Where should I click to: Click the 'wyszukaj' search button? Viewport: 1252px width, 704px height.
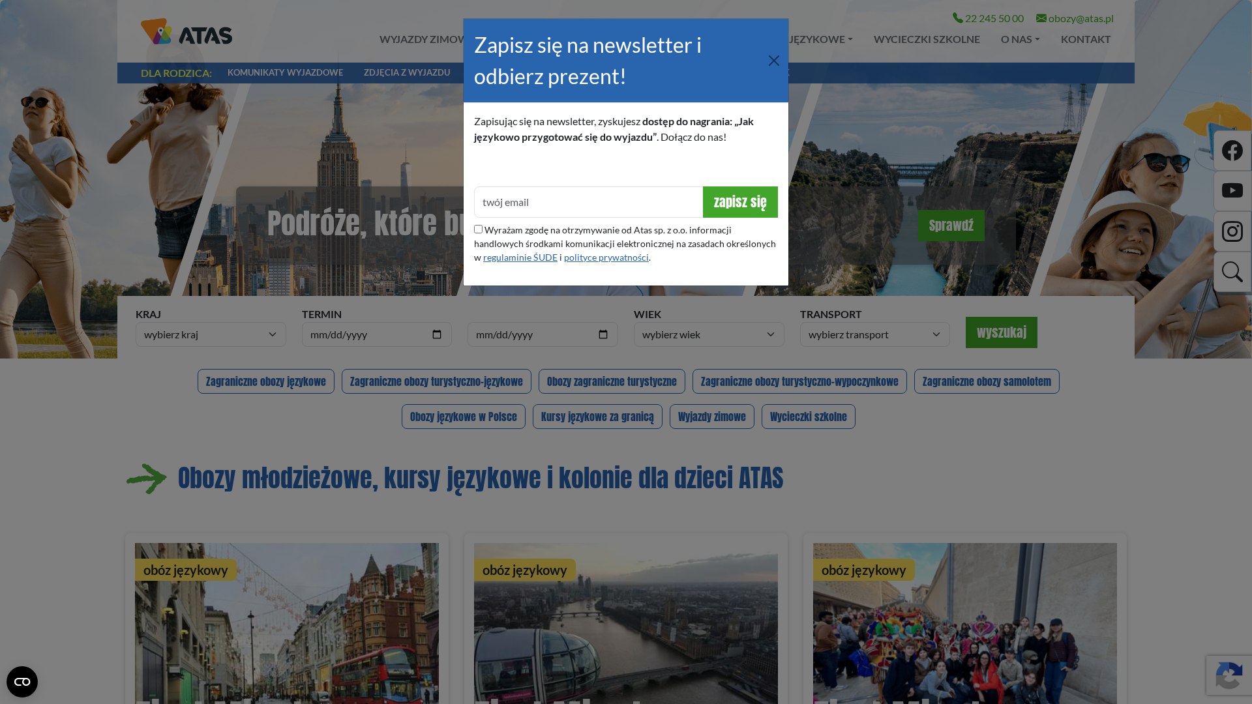(x=1002, y=332)
